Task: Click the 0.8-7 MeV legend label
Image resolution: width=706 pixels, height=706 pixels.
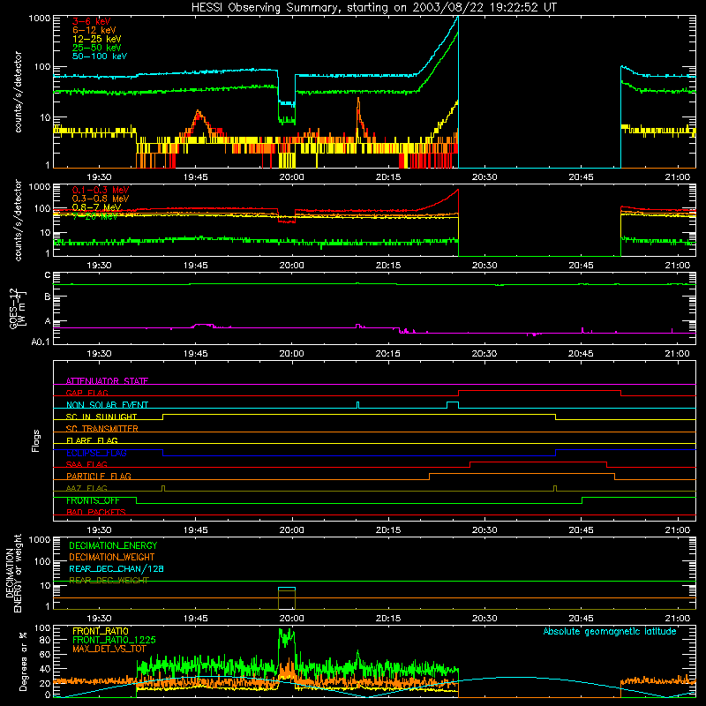Action: point(97,207)
